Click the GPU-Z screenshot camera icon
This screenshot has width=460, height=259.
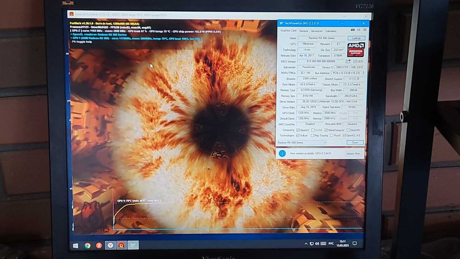353,30
